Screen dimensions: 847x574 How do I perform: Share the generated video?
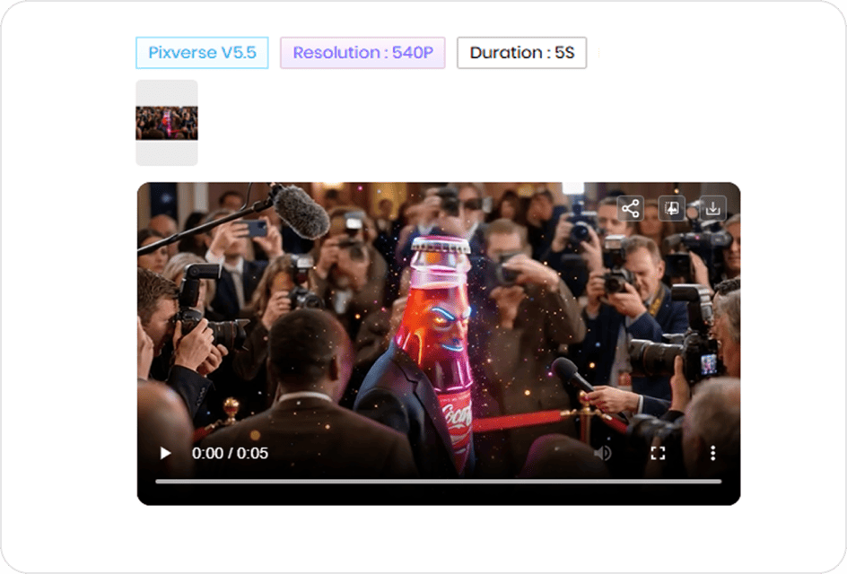(631, 208)
